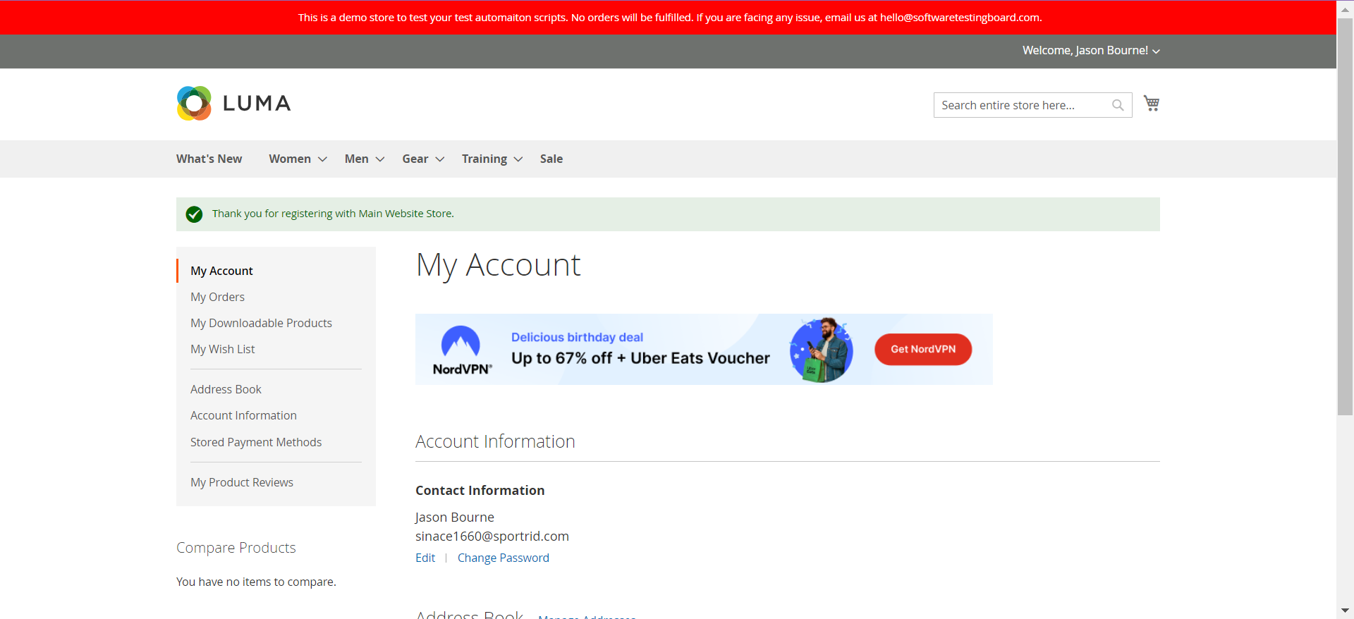Screen dimensions: 1354x619
Task: Open the Men category dropdown
Action: [x=380, y=159]
